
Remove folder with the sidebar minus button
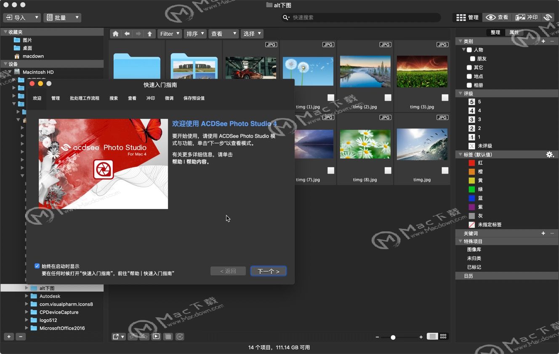pyautogui.click(x=21, y=337)
